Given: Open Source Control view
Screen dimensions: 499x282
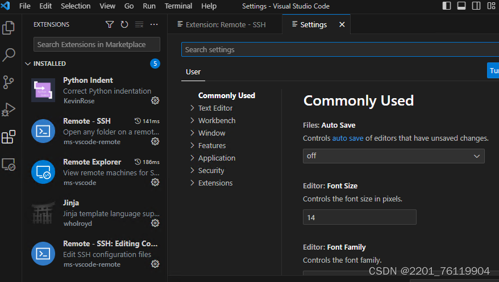Looking at the screenshot, I should pyautogui.click(x=9, y=82).
